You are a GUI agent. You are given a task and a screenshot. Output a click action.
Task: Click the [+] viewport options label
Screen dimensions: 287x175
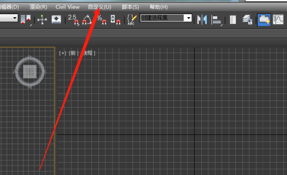pyautogui.click(x=63, y=53)
